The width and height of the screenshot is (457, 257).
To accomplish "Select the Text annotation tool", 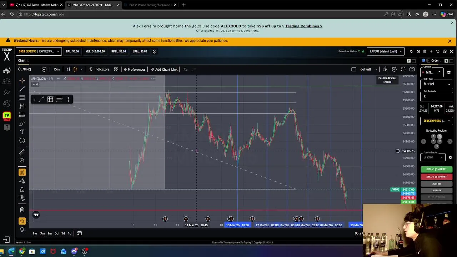I will click(x=22, y=132).
